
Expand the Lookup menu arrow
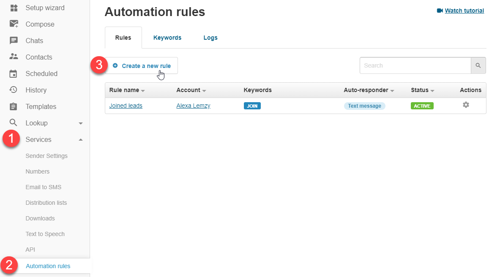(81, 123)
